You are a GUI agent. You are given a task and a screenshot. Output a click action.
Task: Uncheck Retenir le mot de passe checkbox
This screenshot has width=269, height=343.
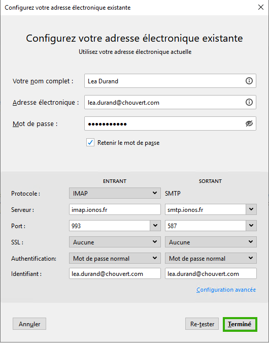tap(90, 143)
